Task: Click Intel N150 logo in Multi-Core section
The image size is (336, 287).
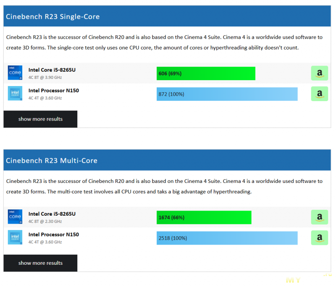Action: pos(15,237)
